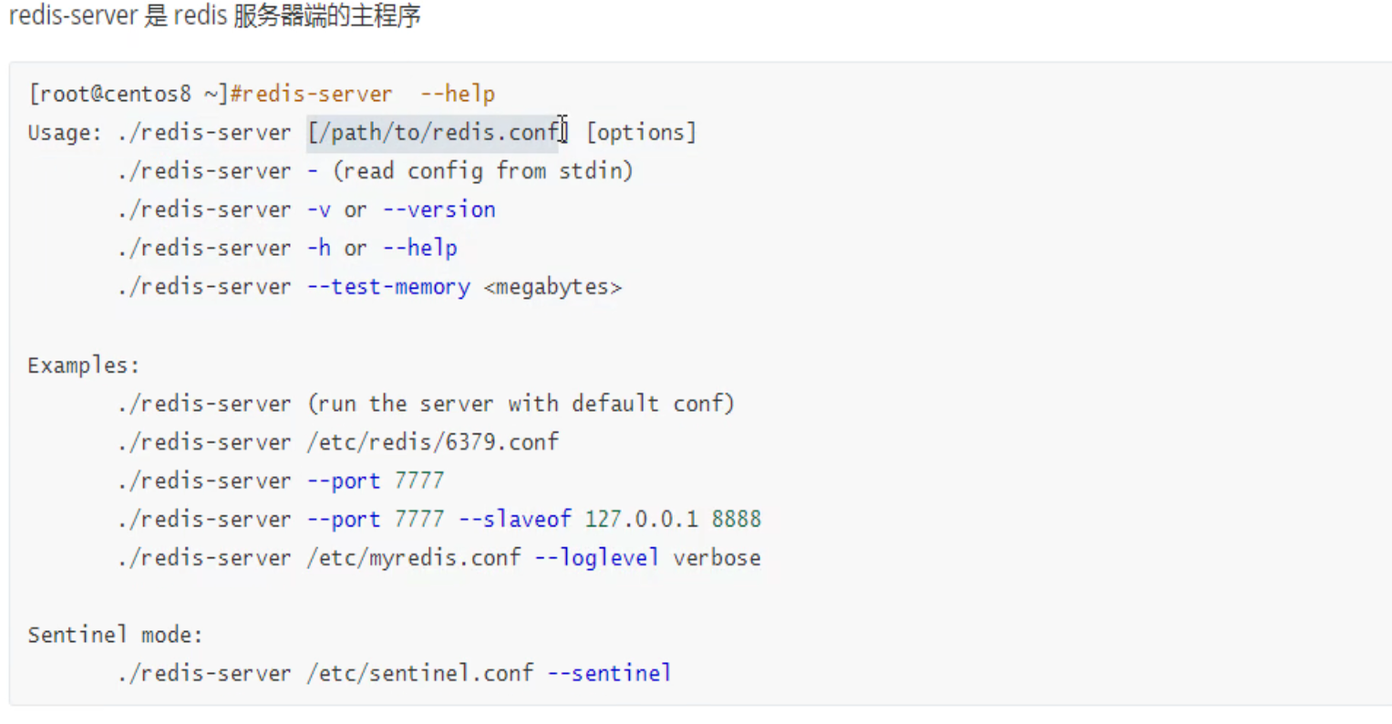Click the --slaveof option text

point(515,519)
